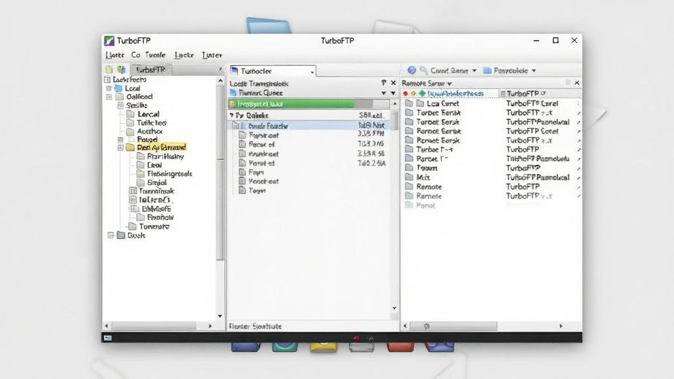Click the S8lletL column header
674x379 pixels.
371,115
